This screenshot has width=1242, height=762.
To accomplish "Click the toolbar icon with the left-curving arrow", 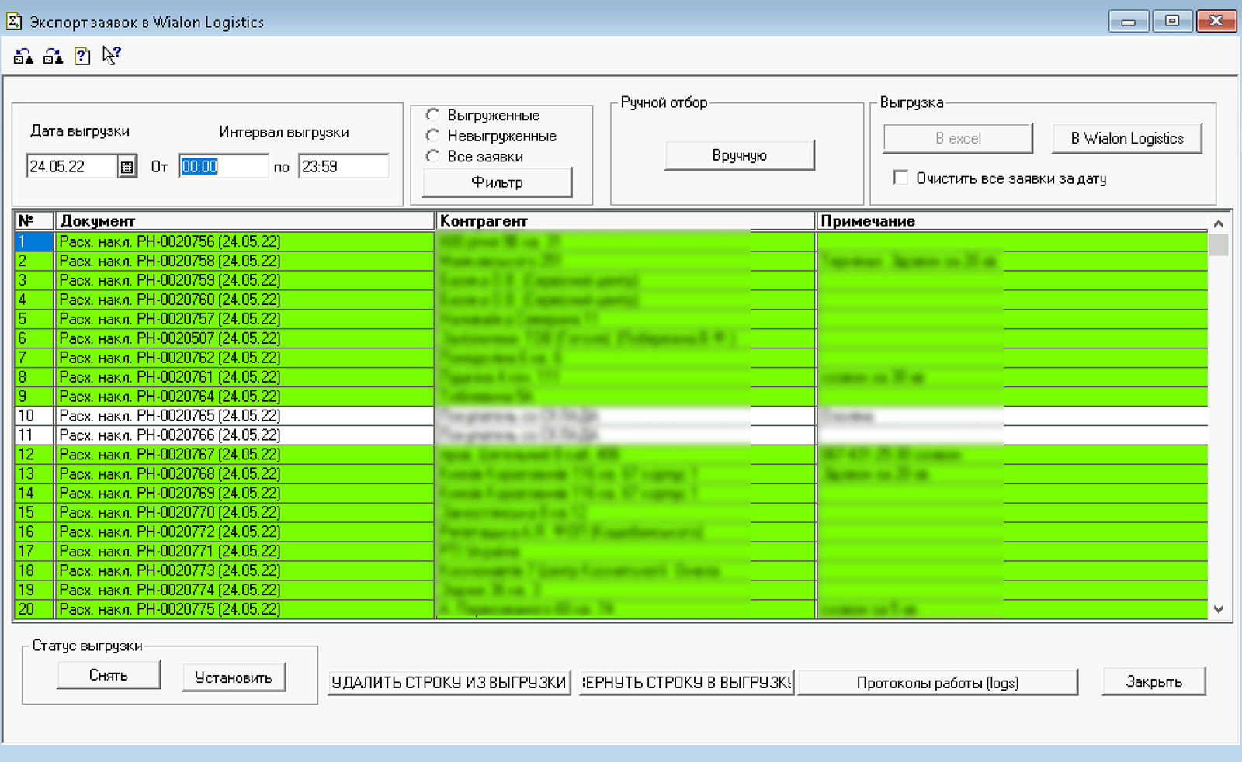I will coord(23,56).
